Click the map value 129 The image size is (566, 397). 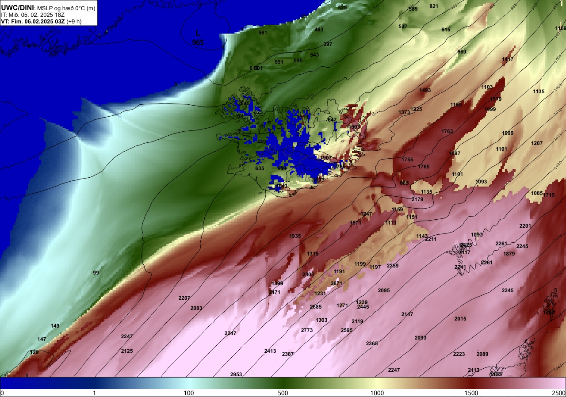tap(34, 352)
